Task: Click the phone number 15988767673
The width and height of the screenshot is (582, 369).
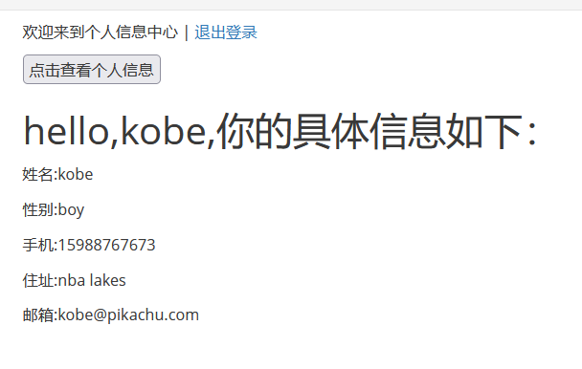Action: (x=107, y=245)
